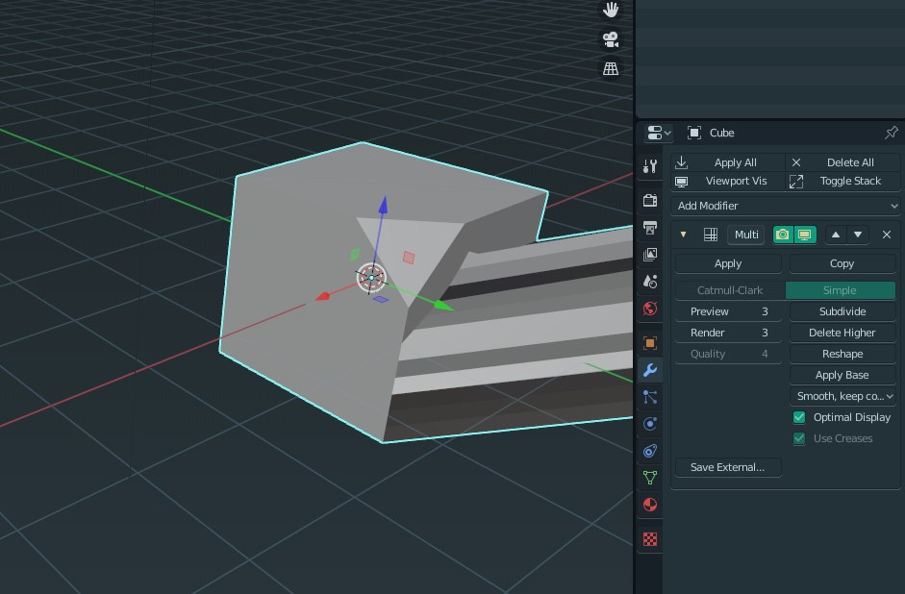The width and height of the screenshot is (905, 594).
Task: Remove the Multires modifier with X
Action: (x=887, y=235)
